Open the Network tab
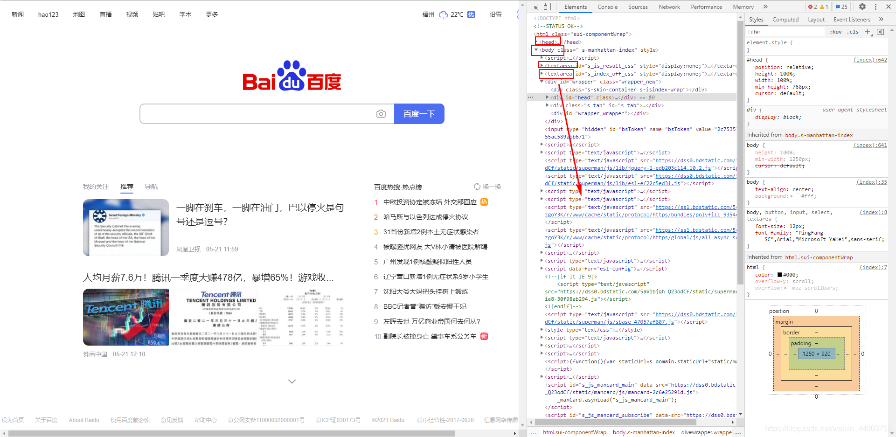 click(x=669, y=7)
